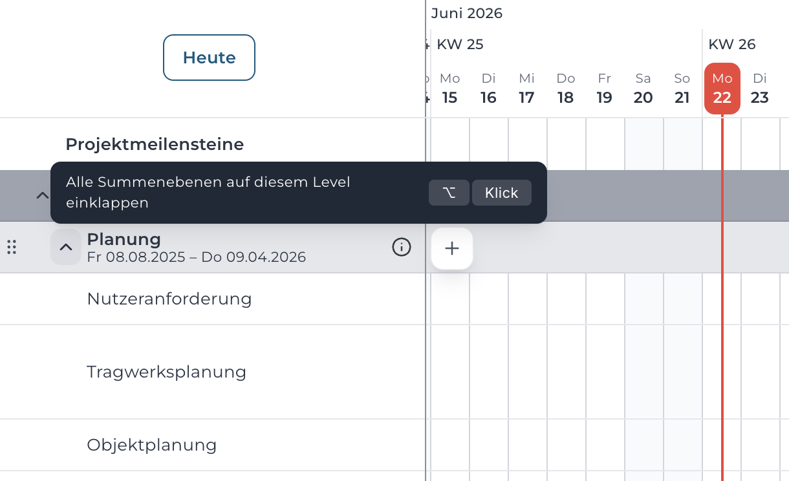Collapse the Planung summary row
Screen dimensions: 789x481
(x=66, y=247)
